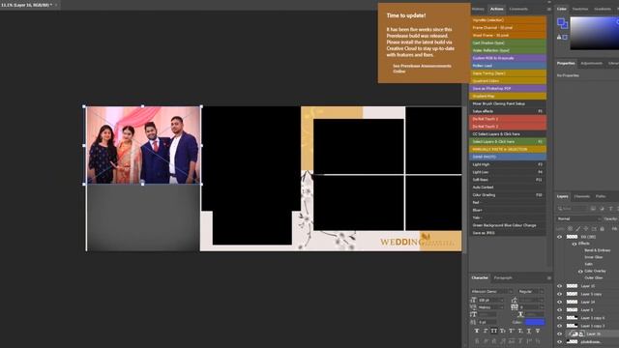The width and height of the screenshot is (619, 348).
Task: Open the leading dropdown in Character panel
Action: (x=533, y=301)
